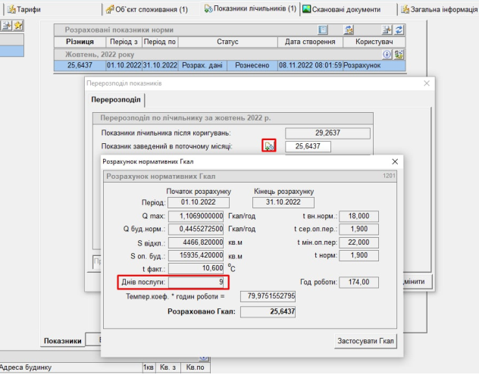Click the grid icon right of the Жовтень info icon

(398, 55)
